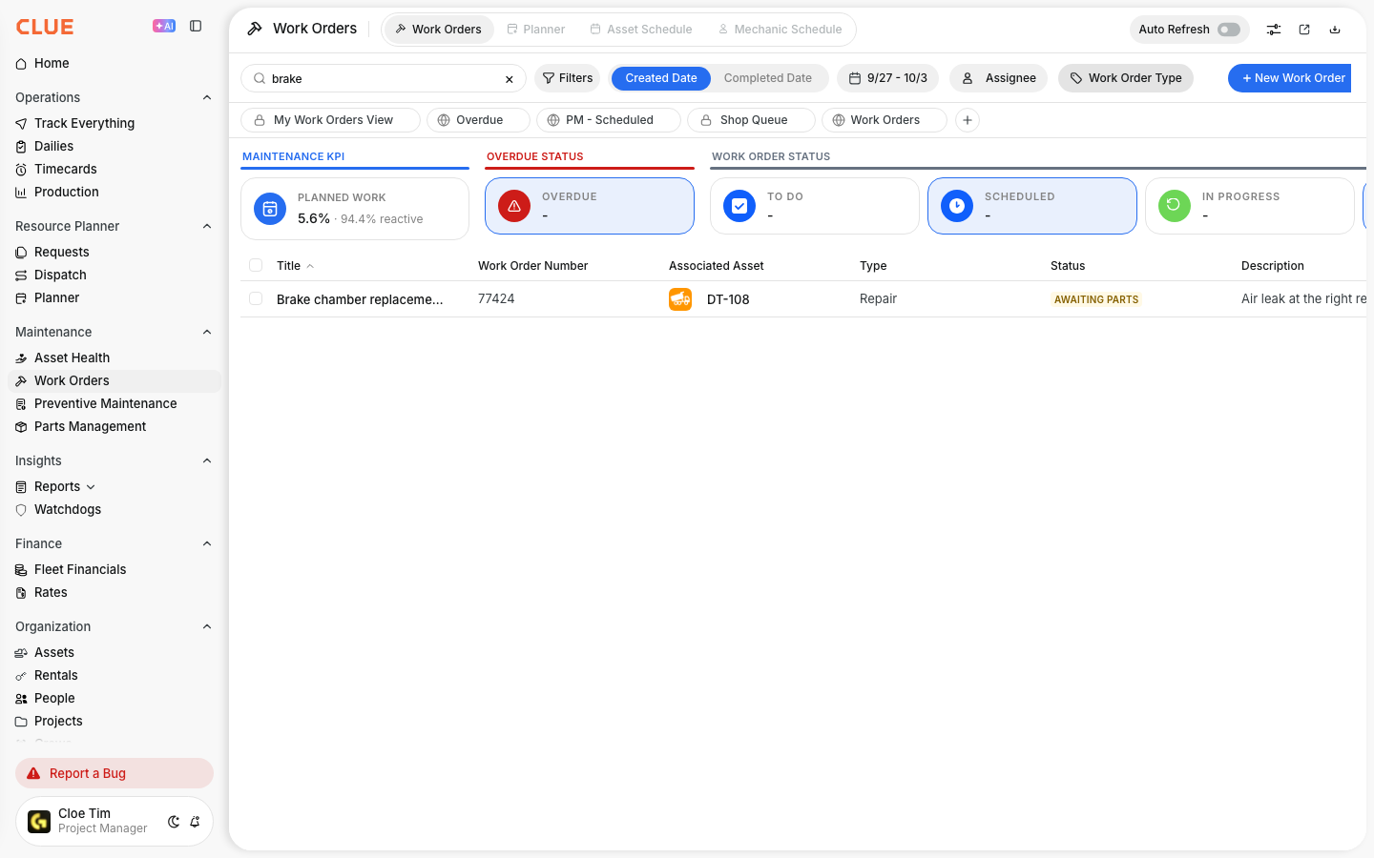Open People in sidebar
This screenshot has width=1374, height=858.
click(54, 698)
